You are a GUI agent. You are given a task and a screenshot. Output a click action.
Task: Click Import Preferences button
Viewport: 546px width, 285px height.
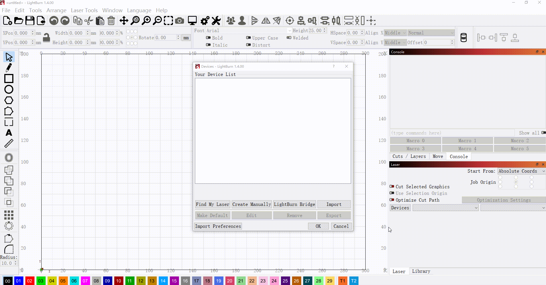pyautogui.click(x=218, y=226)
